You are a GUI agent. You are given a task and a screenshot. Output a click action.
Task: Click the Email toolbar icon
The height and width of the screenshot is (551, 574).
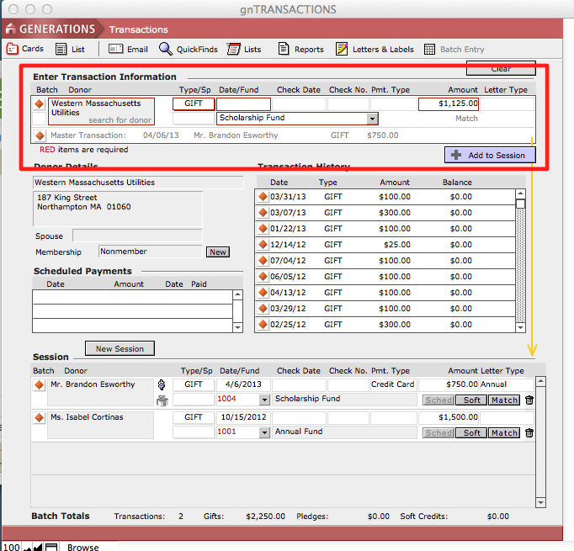[x=128, y=50]
